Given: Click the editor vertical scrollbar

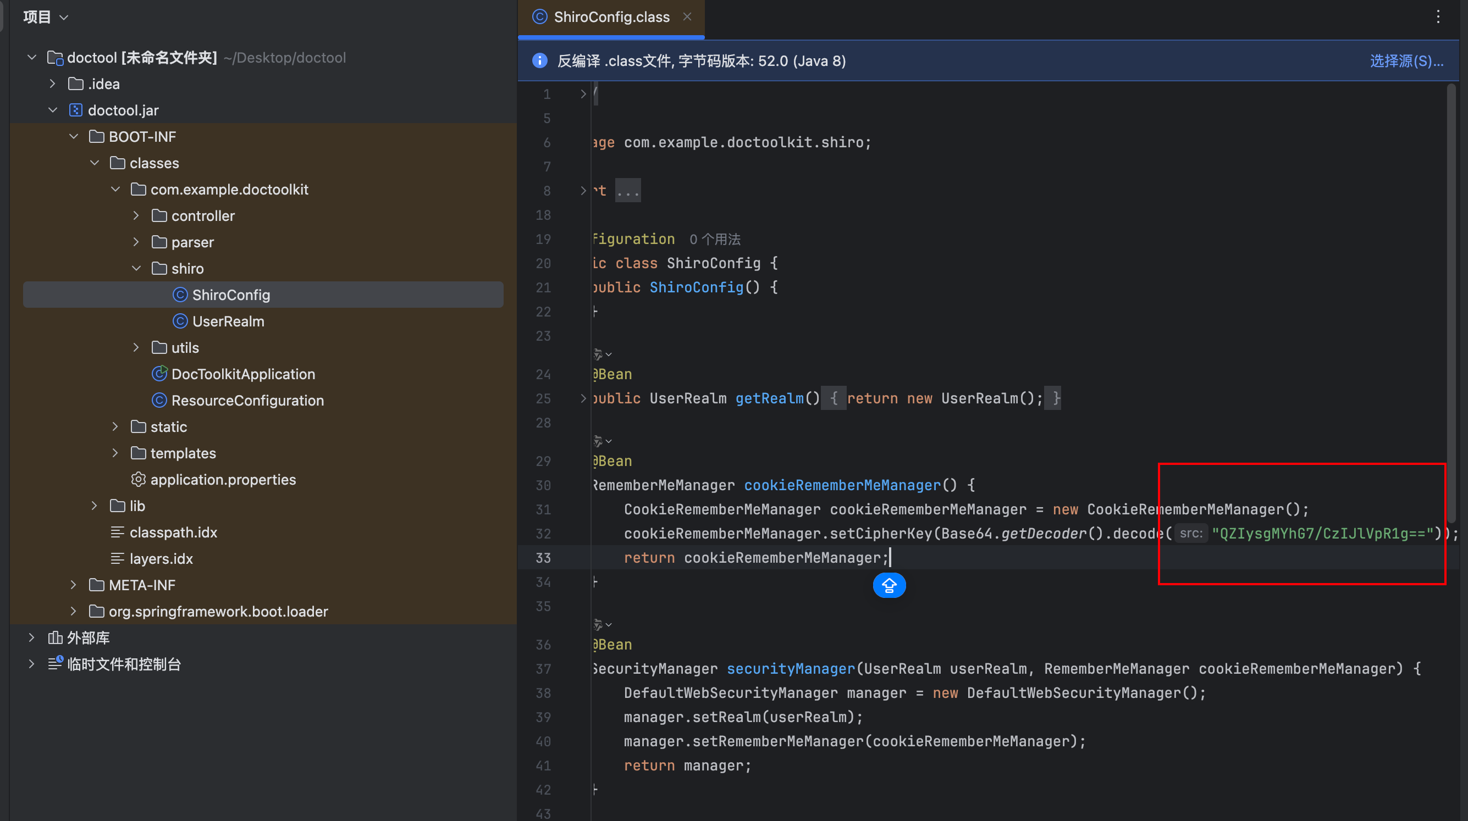Looking at the screenshot, I should [1452, 302].
